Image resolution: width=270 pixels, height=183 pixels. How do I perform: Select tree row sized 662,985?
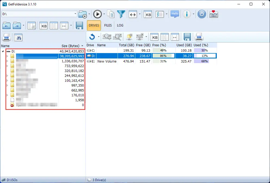(x=45, y=90)
